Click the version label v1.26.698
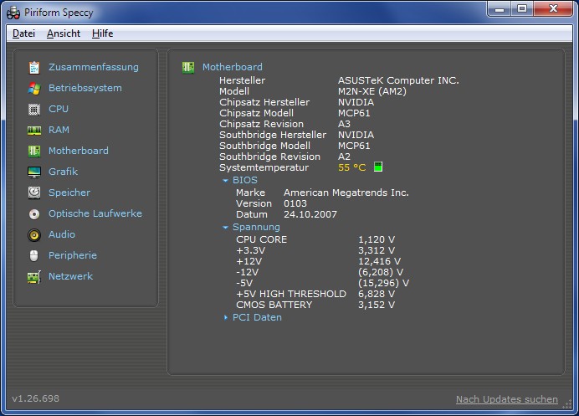 (35, 398)
